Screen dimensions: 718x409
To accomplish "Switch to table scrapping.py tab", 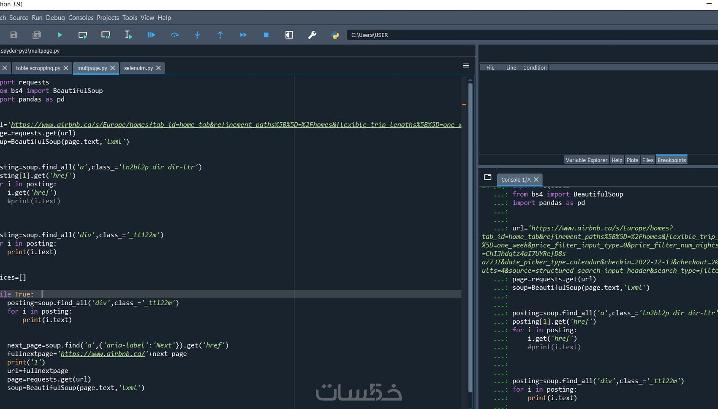I will (x=38, y=68).
